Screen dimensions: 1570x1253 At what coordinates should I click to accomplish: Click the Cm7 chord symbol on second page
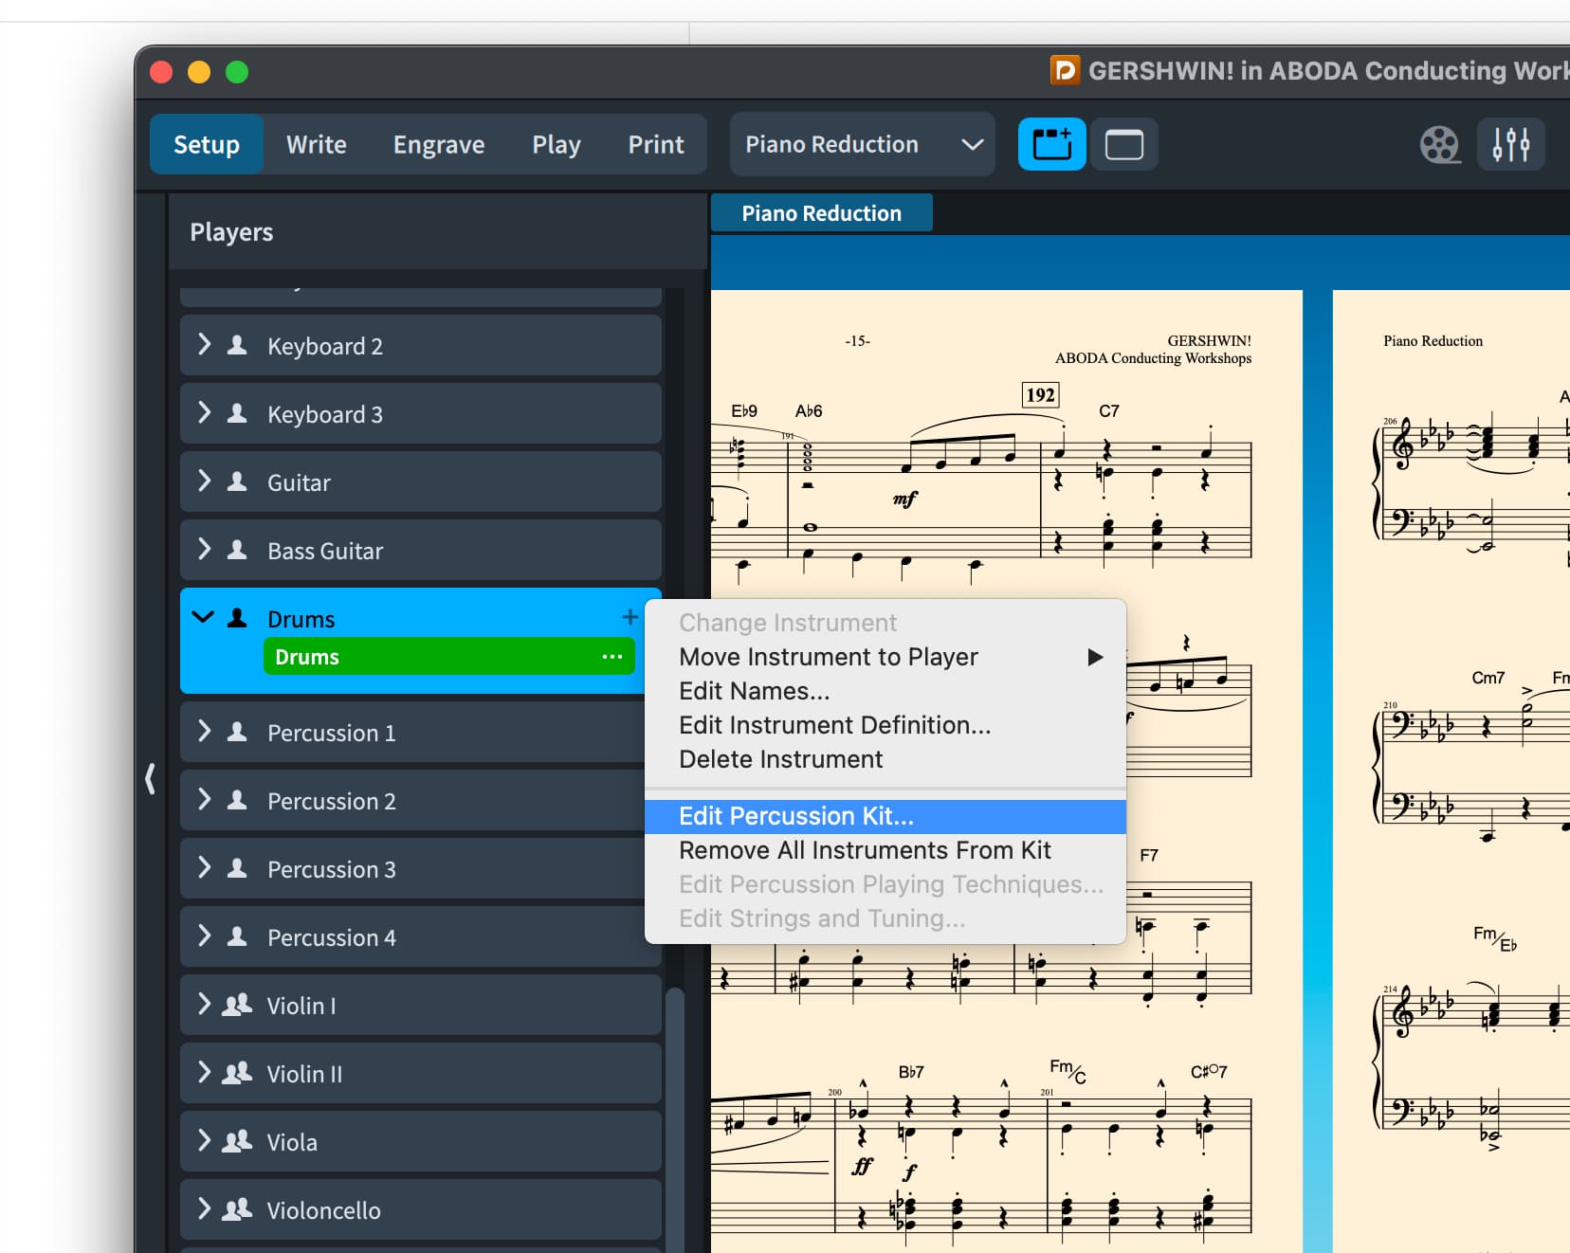pos(1488,678)
